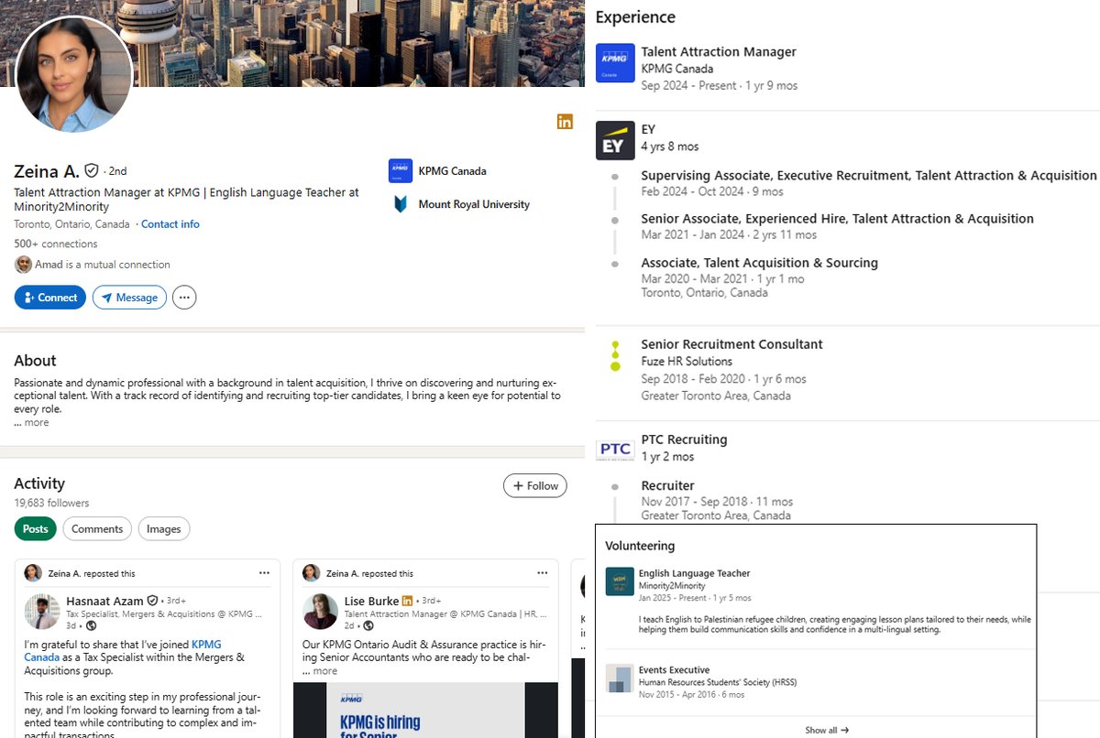
Task: Open Senior Recruitment Consultant entry
Action: (x=731, y=344)
